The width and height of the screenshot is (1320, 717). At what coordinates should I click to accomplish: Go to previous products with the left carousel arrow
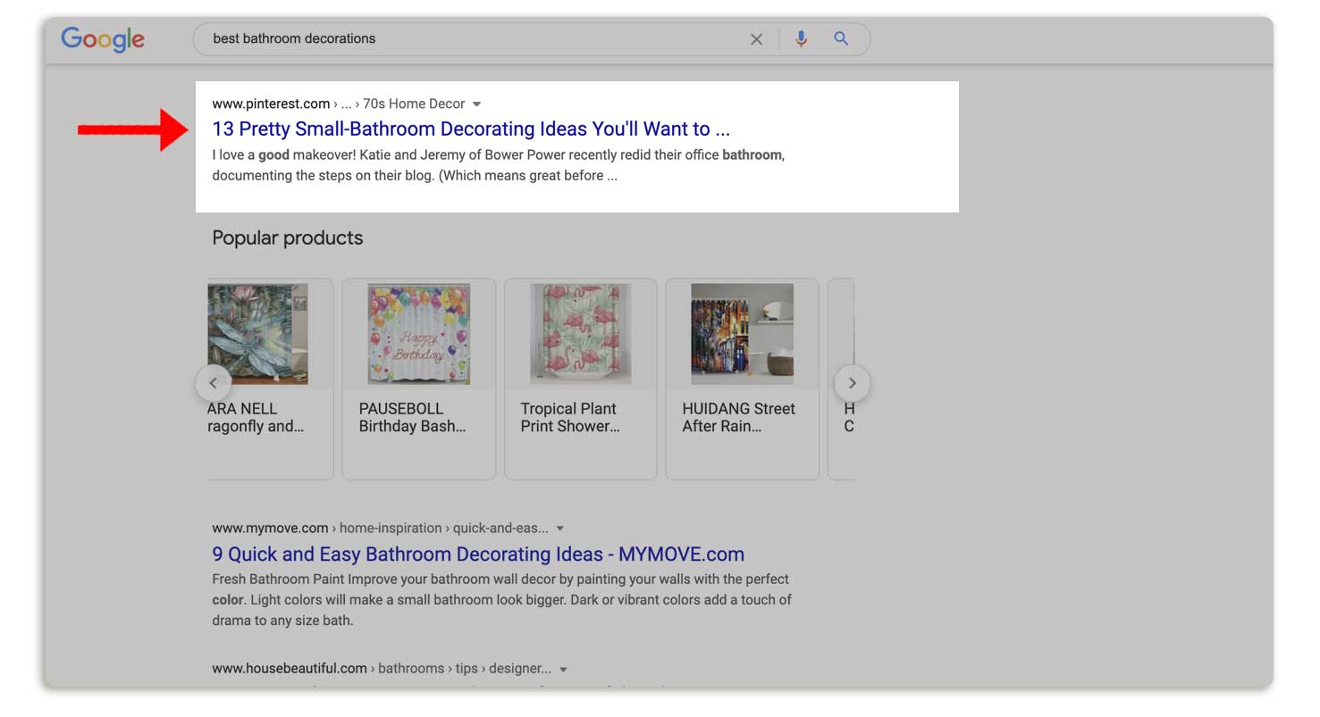(x=213, y=383)
